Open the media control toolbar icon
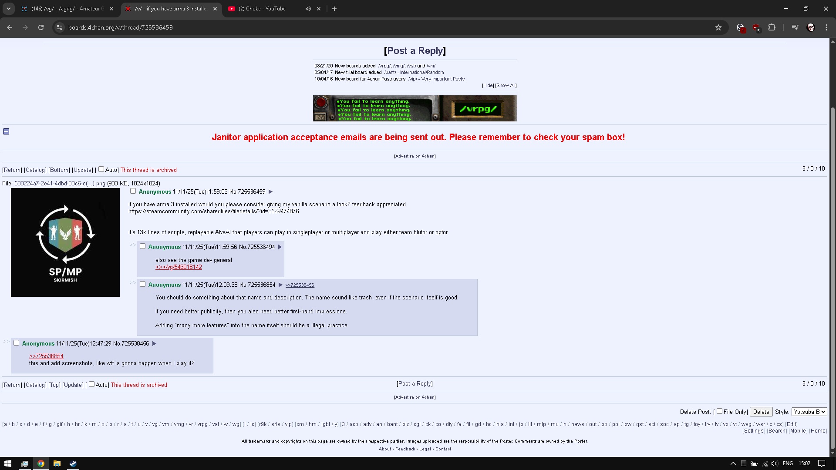This screenshot has width=836, height=470. [795, 27]
